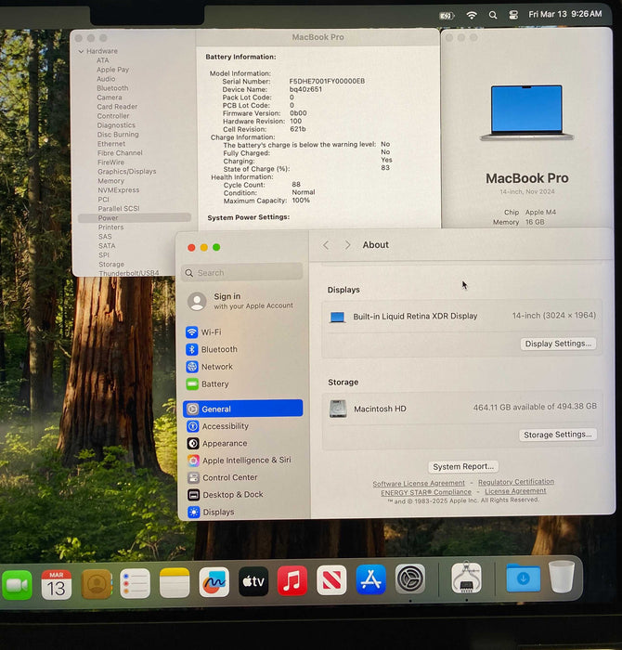622x650 pixels.
Task: Open Reminders app in Dock
Action: (x=136, y=583)
